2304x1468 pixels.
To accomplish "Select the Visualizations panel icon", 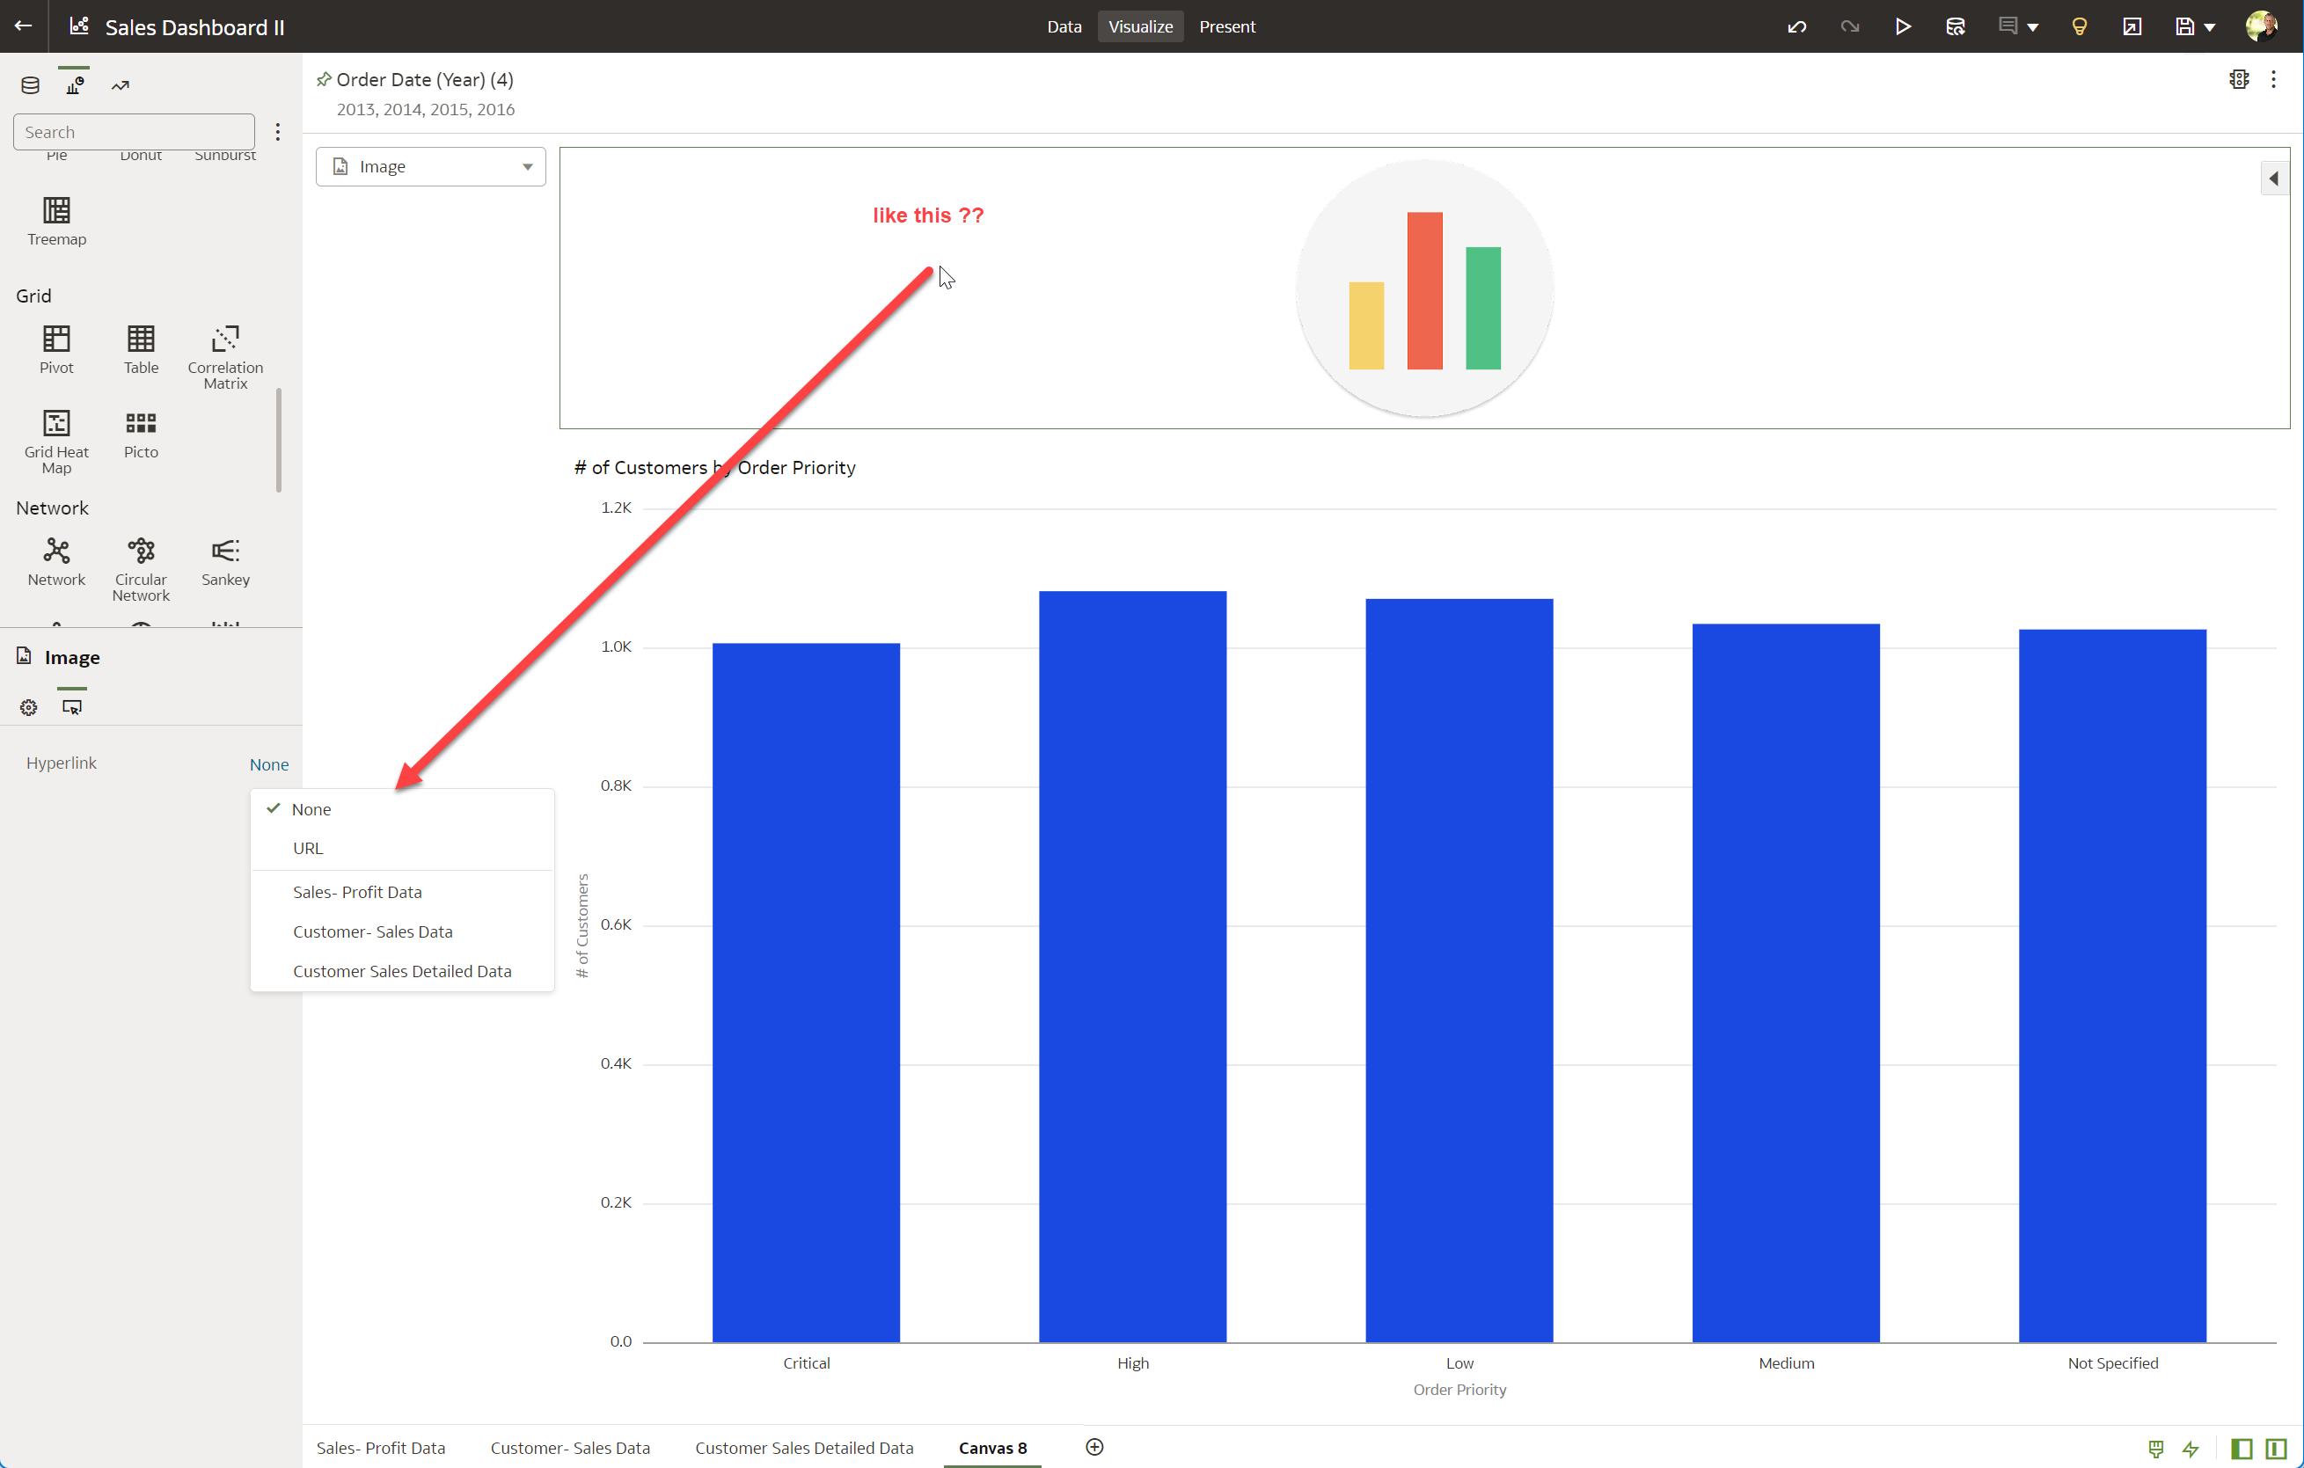I will (x=75, y=85).
